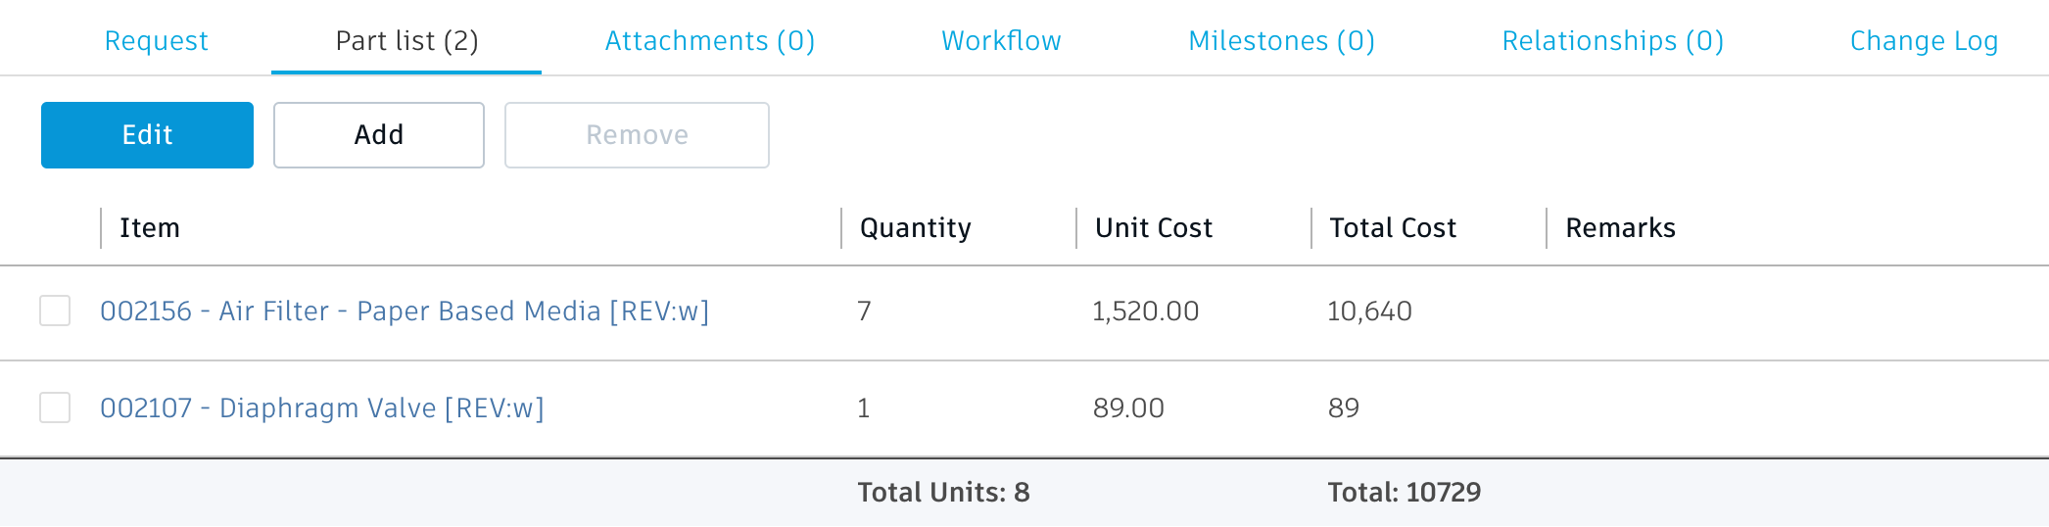Open the 002156 Air Filter item link
Image resolution: width=2049 pixels, height=527 pixels.
[x=405, y=311]
